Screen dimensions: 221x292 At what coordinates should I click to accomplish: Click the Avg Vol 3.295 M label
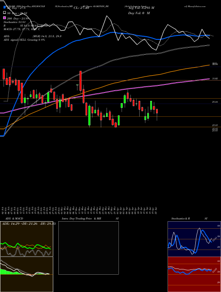pyautogui.click(x=141, y=8)
